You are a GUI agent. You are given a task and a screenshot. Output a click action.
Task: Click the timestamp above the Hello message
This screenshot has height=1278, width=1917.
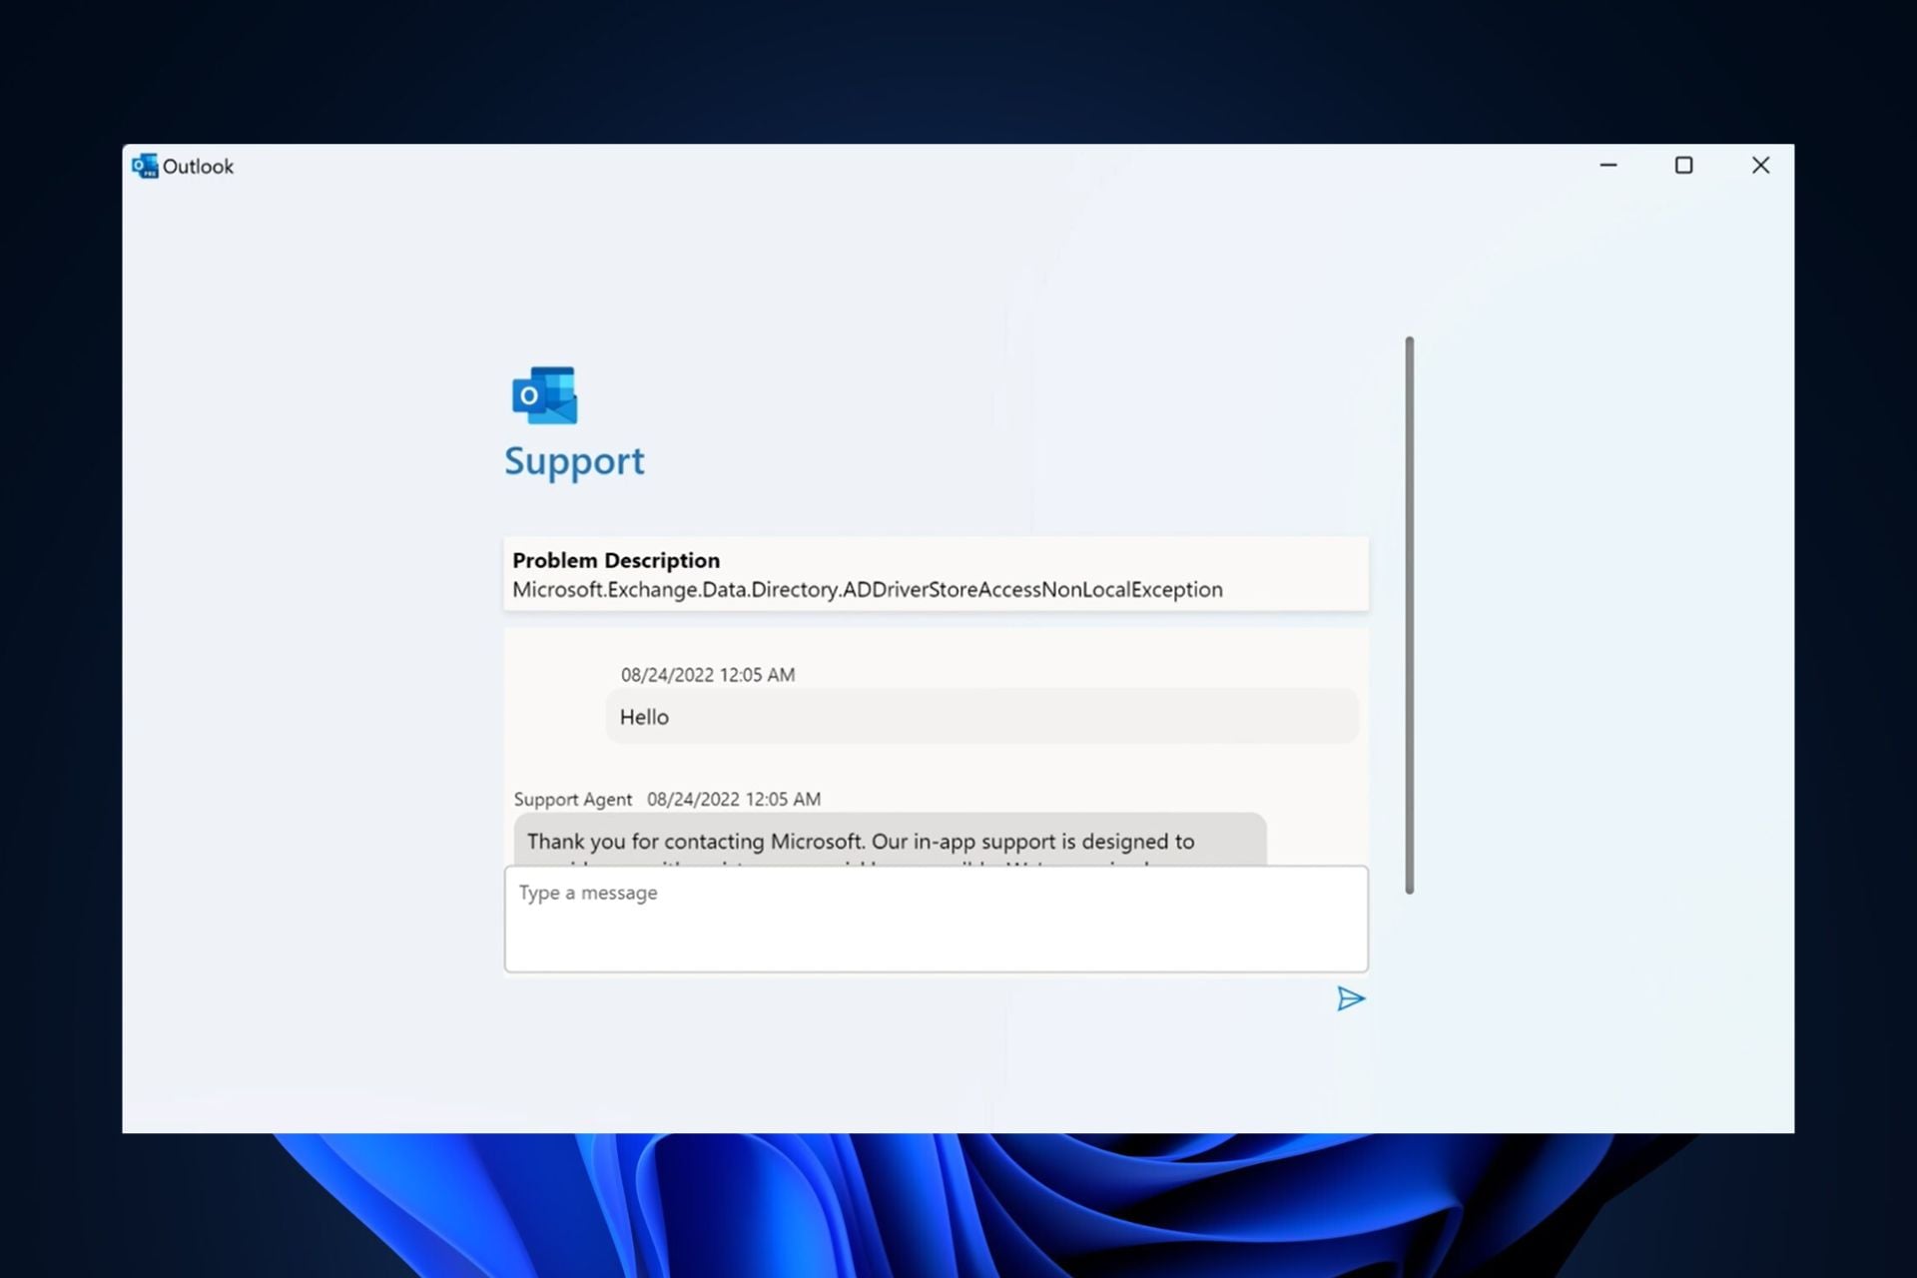[708, 675]
